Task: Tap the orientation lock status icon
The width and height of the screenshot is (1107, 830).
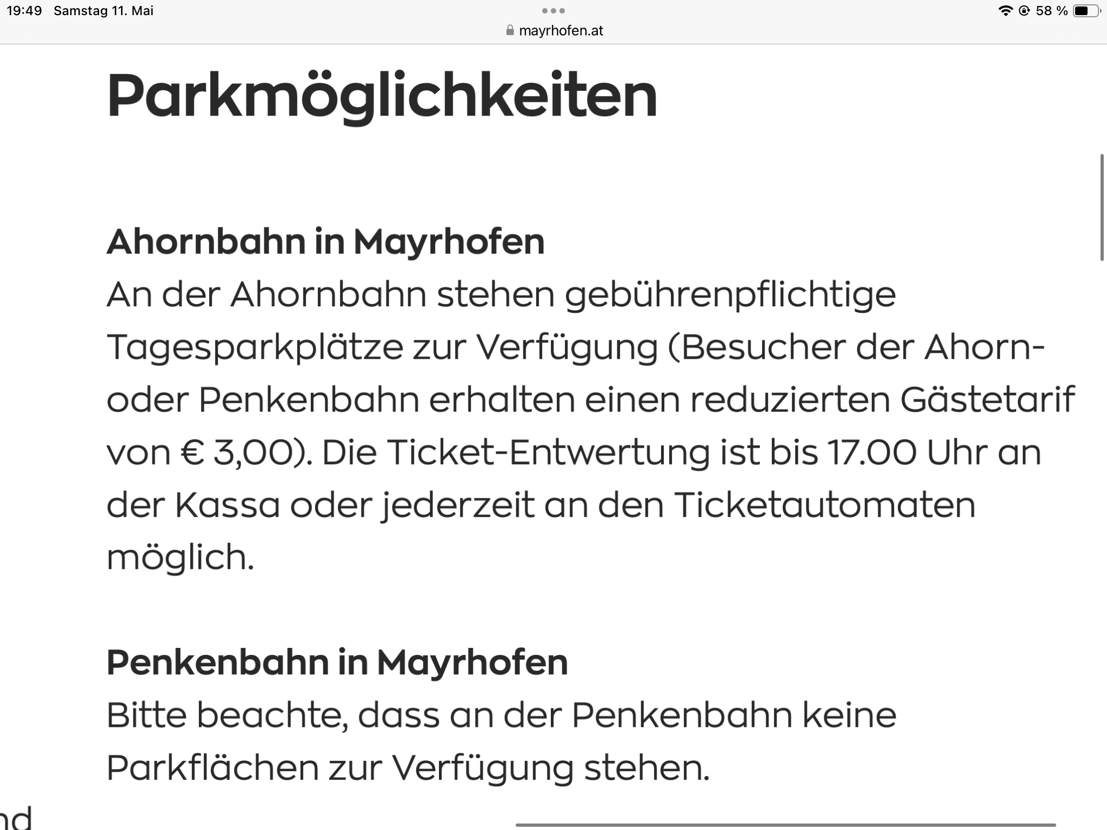Action: 1024,11
